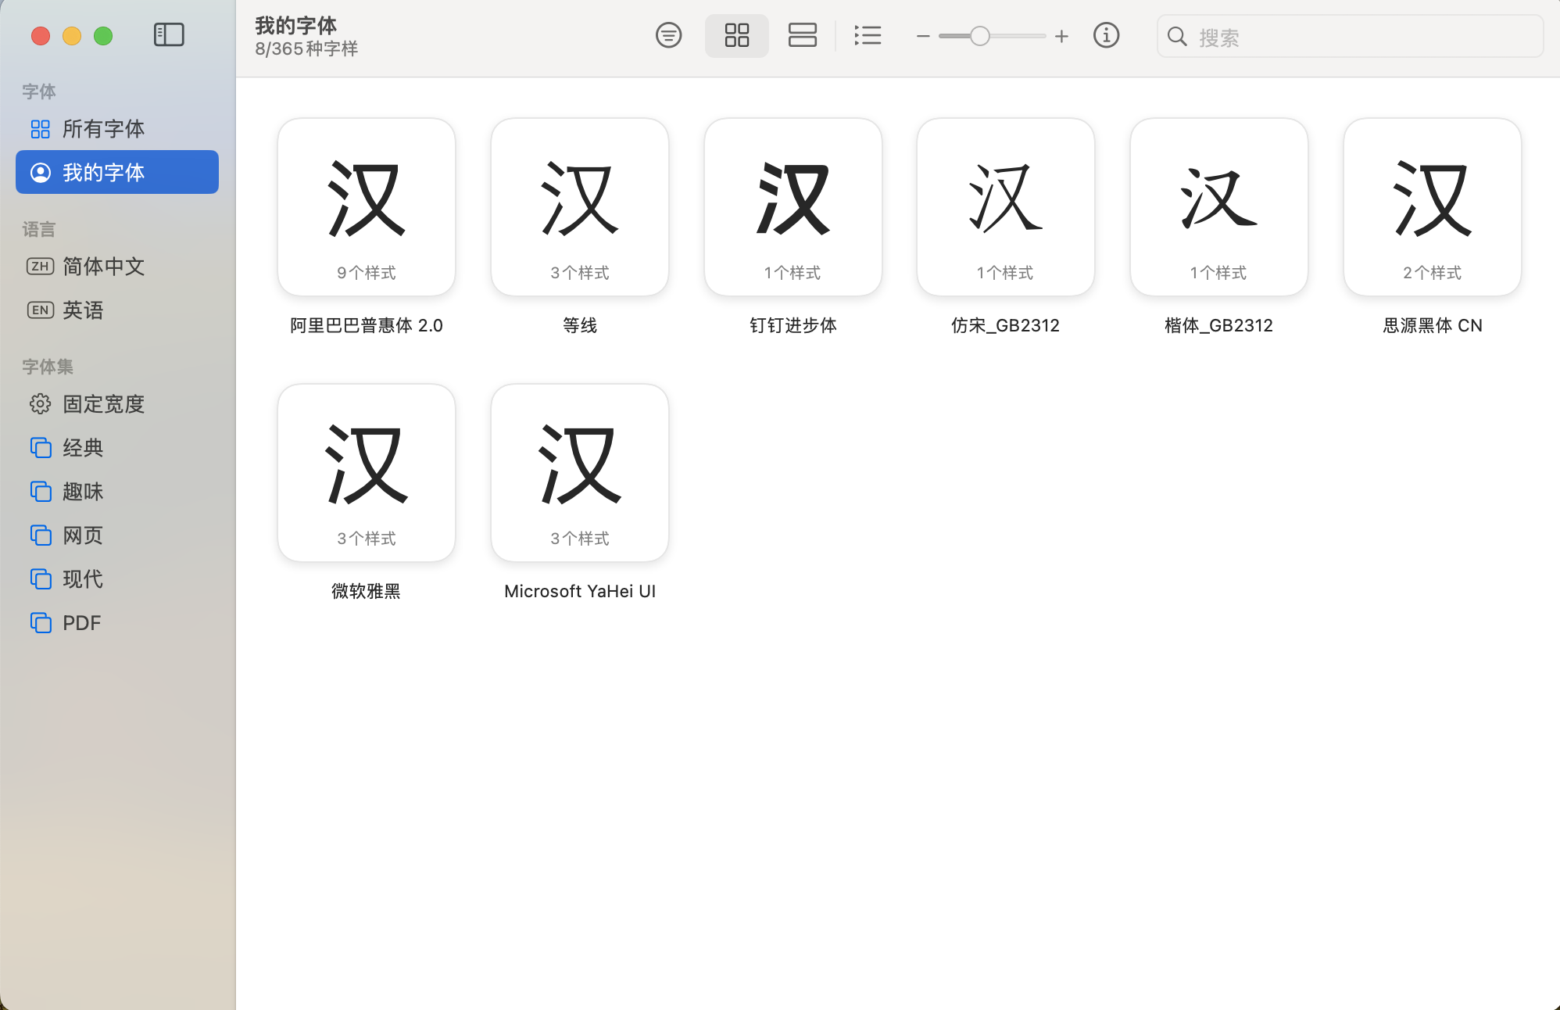Select 简体中文 language filter
1560x1010 pixels.
point(103,267)
